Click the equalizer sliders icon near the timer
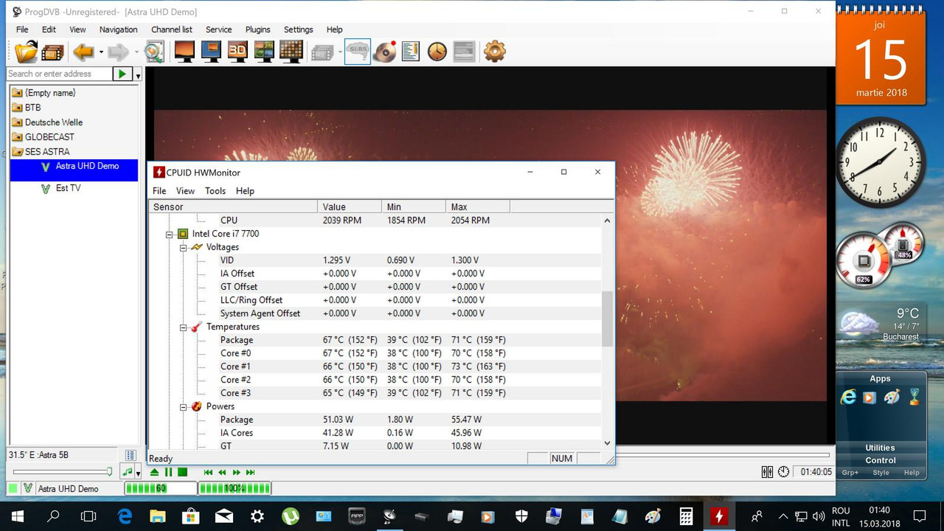This screenshot has height=531, width=944. (767, 472)
